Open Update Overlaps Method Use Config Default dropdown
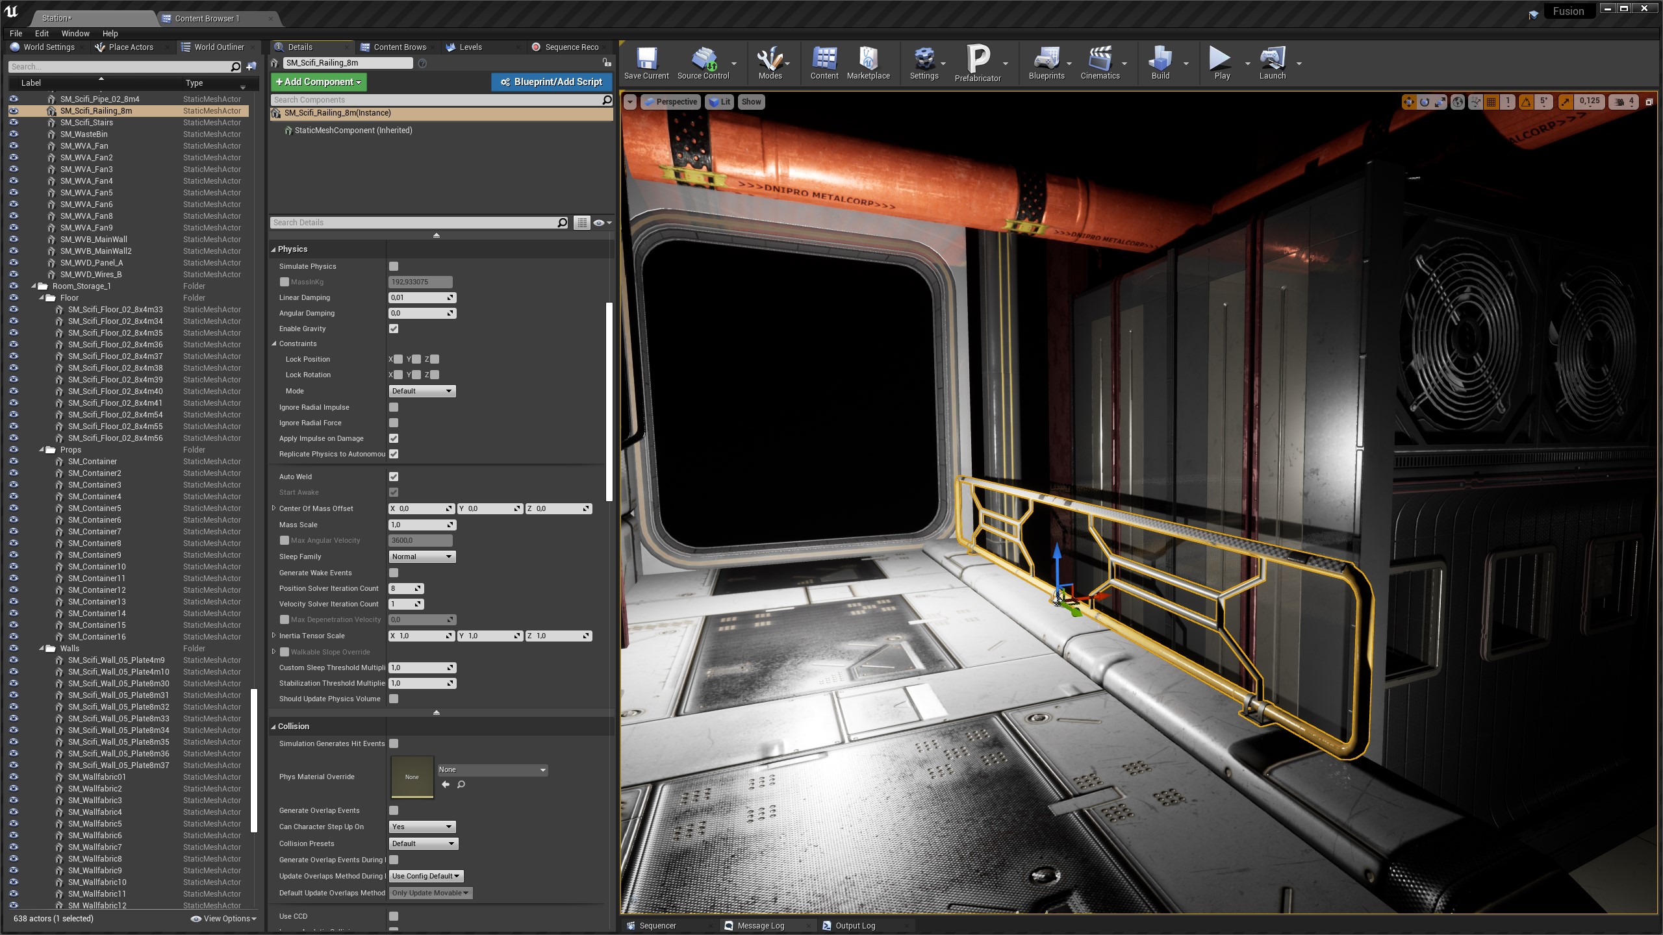Viewport: 1663px width, 935px height. 426,876
